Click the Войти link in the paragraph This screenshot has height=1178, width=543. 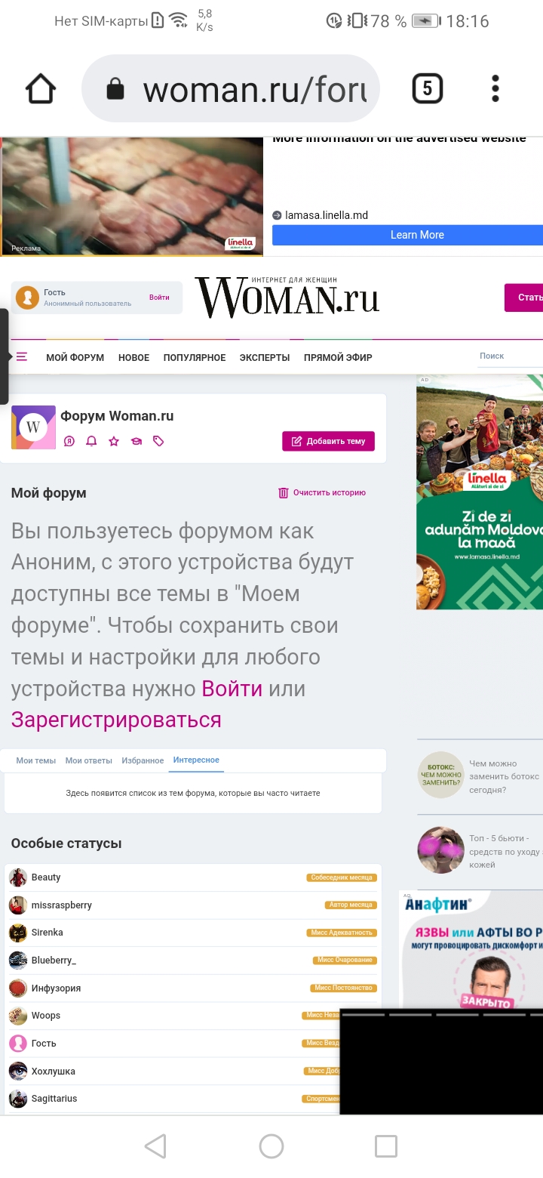232,688
